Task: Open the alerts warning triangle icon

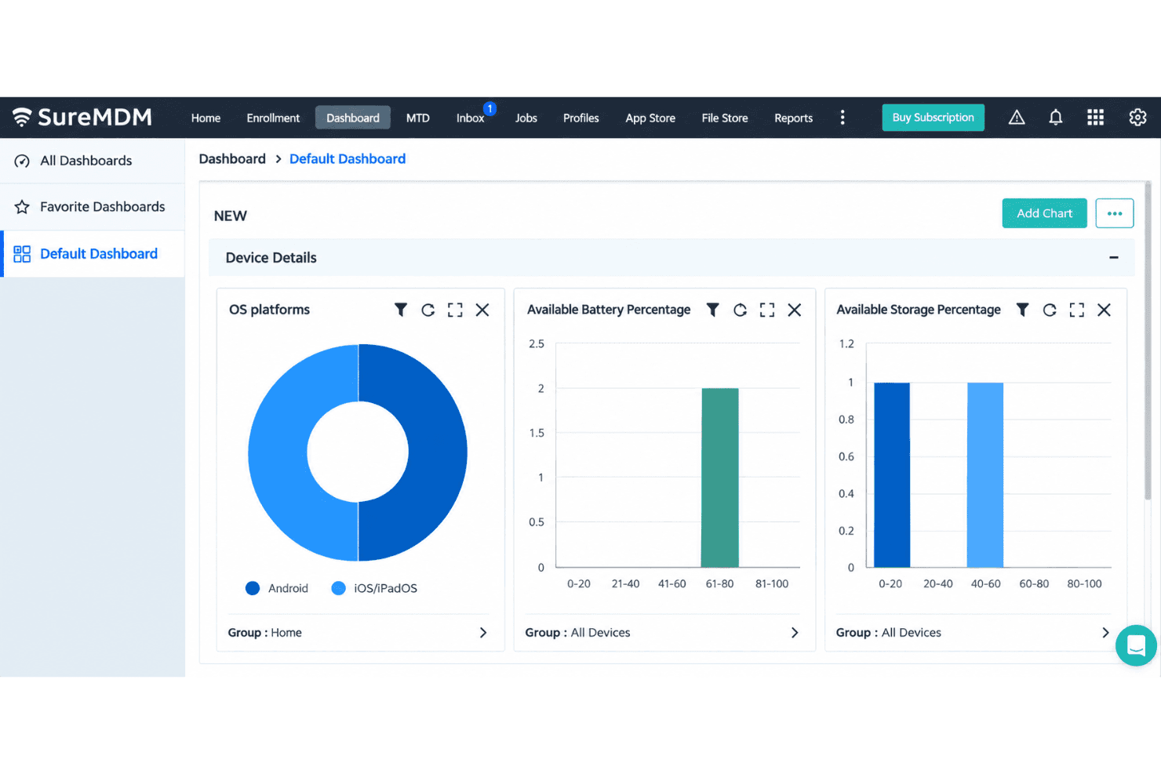Action: [x=1017, y=118]
